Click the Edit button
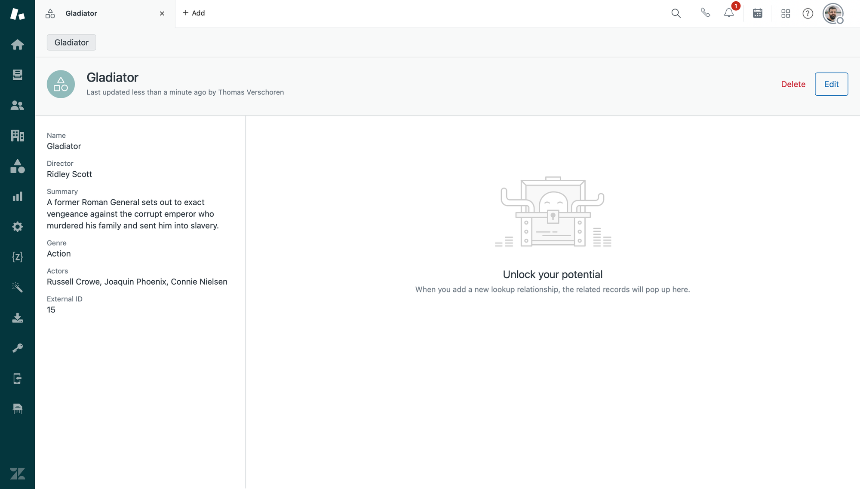The height and width of the screenshot is (489, 860). point(831,84)
